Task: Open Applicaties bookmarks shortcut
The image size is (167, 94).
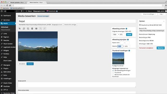Action: (x=5, y=8)
